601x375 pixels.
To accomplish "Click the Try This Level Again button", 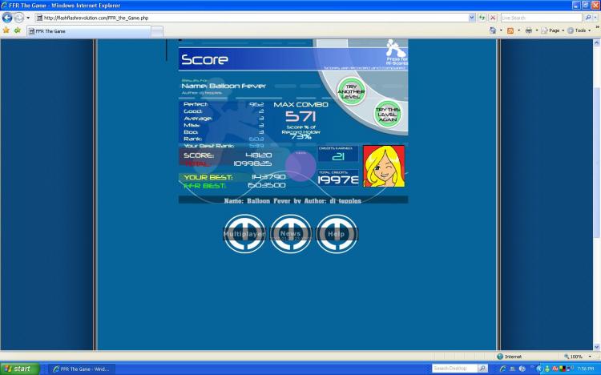I will [388, 115].
